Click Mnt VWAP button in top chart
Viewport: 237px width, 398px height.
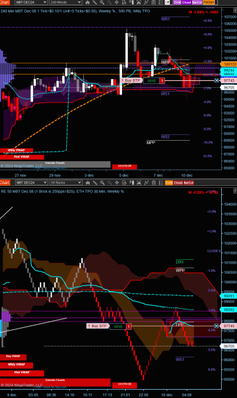click(22, 157)
